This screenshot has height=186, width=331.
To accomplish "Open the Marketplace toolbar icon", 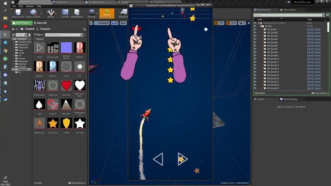I will (x=77, y=13).
